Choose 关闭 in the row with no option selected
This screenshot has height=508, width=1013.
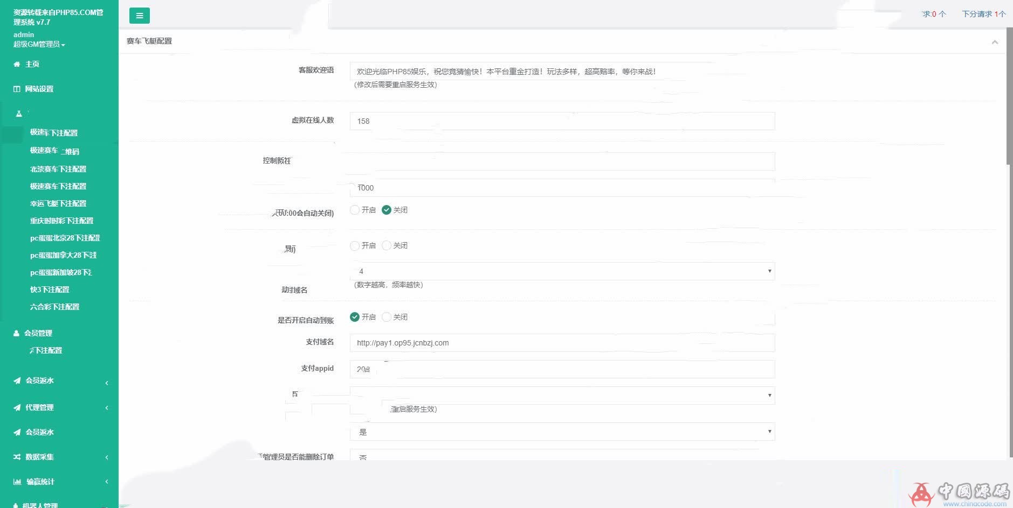pyautogui.click(x=387, y=245)
